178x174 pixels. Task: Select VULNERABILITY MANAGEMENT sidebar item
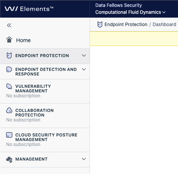point(33,89)
